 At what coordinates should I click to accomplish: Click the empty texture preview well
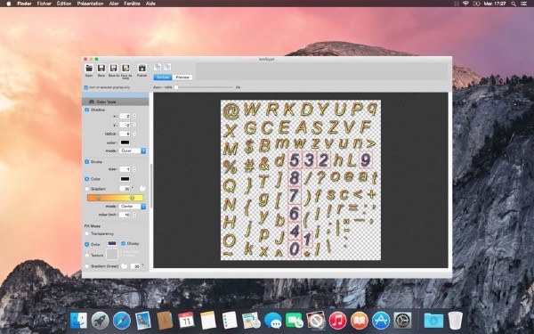[x=112, y=254]
